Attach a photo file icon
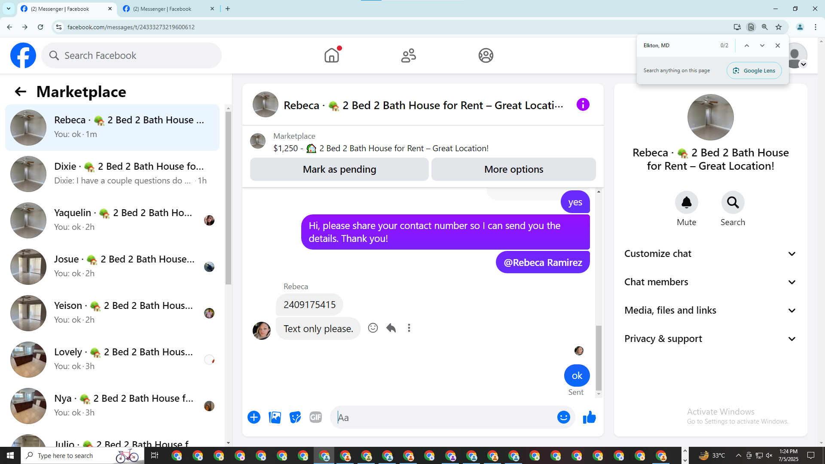The width and height of the screenshot is (825, 464). coord(275,417)
